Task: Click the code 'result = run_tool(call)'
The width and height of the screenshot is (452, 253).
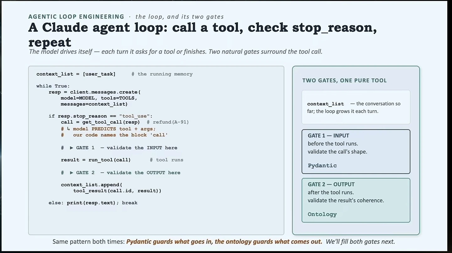Action: pyautogui.click(x=96, y=160)
